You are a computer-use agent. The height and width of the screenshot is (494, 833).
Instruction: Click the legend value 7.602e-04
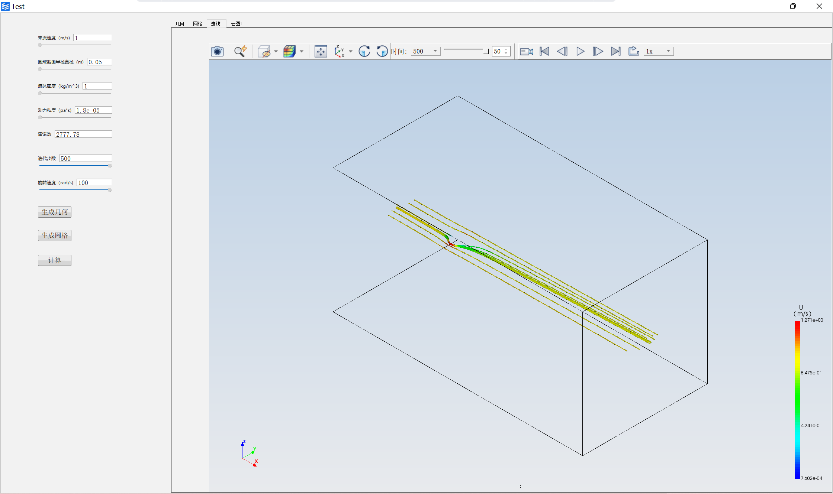tap(811, 478)
